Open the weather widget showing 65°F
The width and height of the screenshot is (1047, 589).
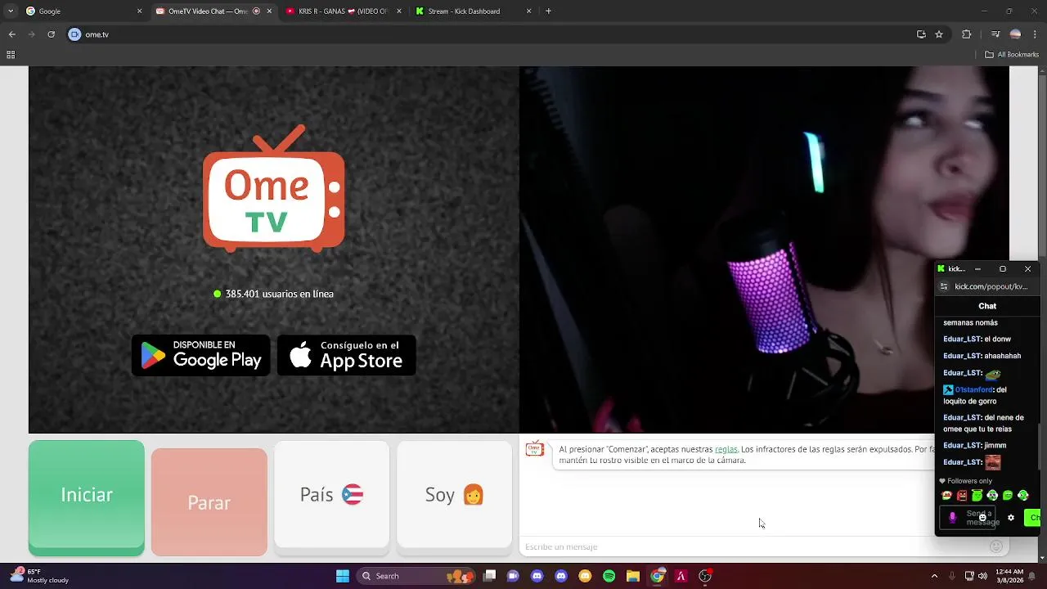(39, 576)
